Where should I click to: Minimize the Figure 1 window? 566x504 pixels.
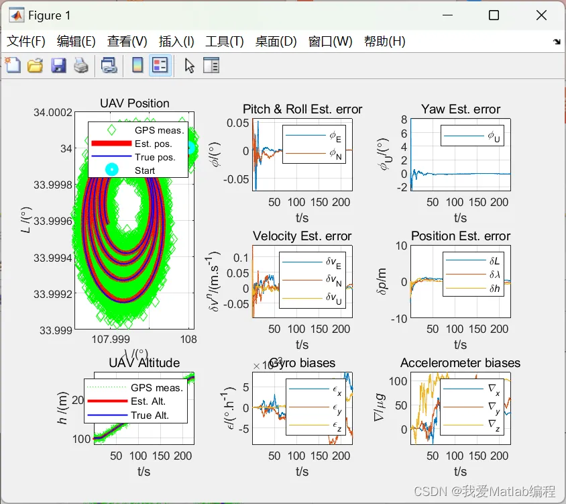447,15
